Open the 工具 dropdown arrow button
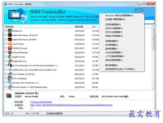This screenshot has height=123, width=163. [143, 11]
